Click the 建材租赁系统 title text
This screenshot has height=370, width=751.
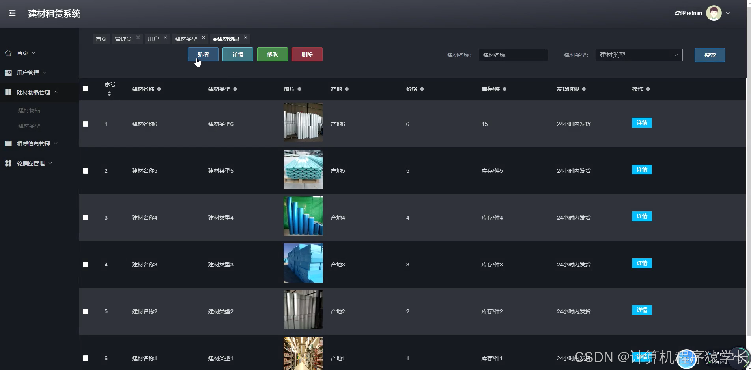pyautogui.click(x=54, y=14)
